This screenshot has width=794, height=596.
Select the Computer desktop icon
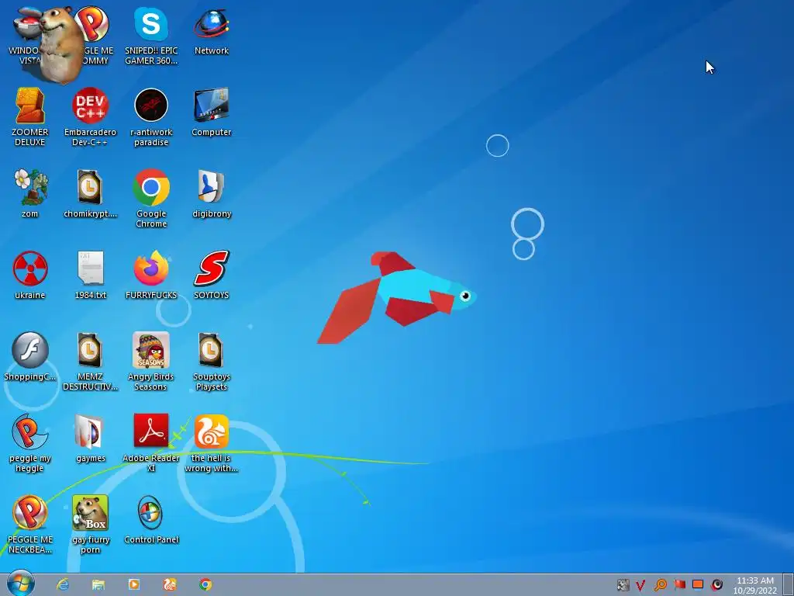(211, 112)
